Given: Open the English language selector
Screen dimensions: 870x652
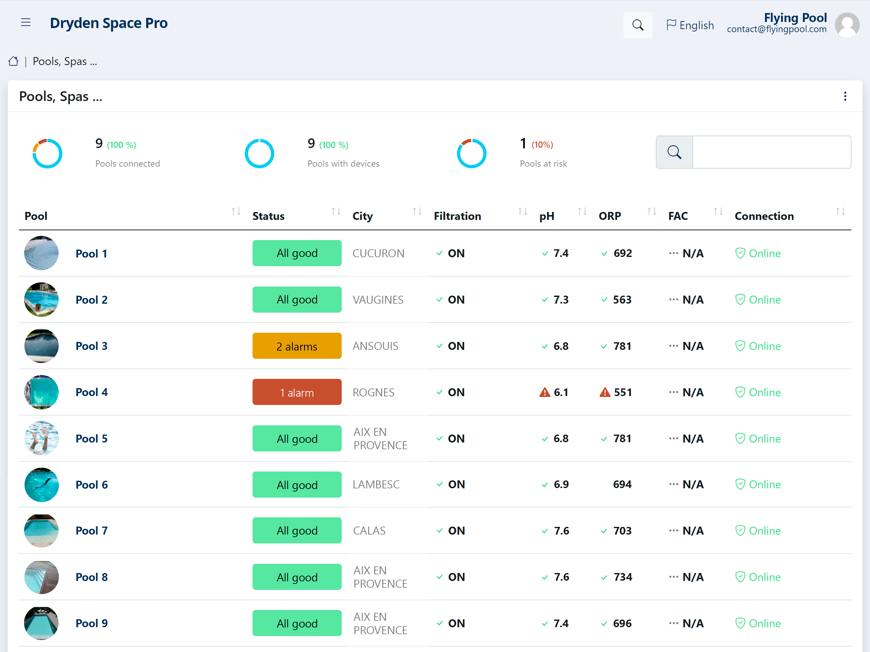Looking at the screenshot, I should 690,25.
